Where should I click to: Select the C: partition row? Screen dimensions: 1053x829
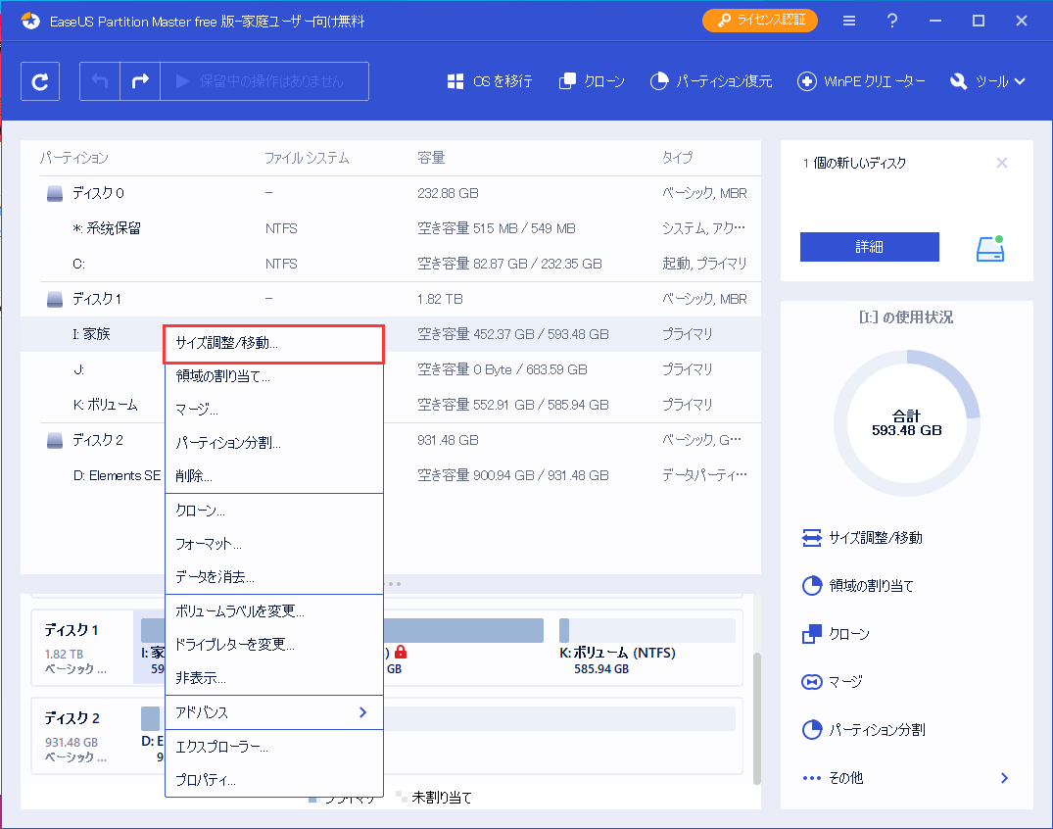(391, 264)
